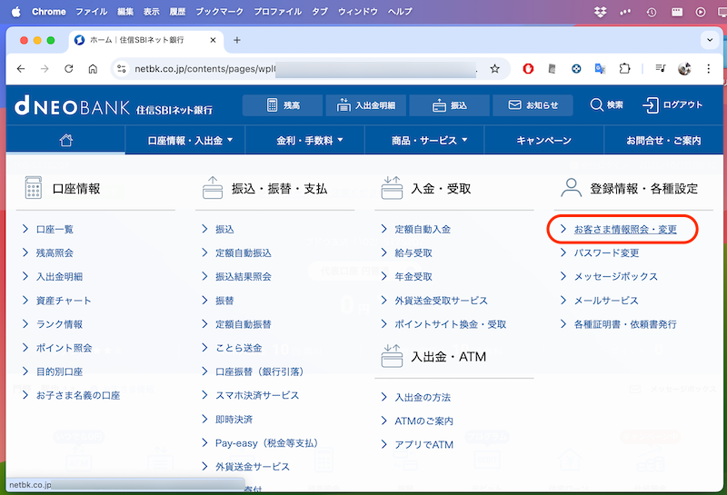727x495 pixels.
Task: Go to 給与受取 link
Action: tap(413, 253)
